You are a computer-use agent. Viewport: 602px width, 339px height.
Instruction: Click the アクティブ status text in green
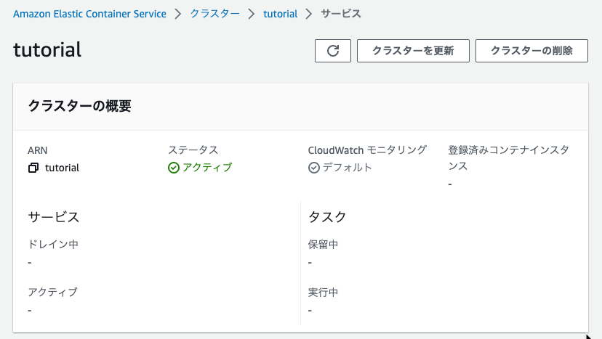point(207,168)
